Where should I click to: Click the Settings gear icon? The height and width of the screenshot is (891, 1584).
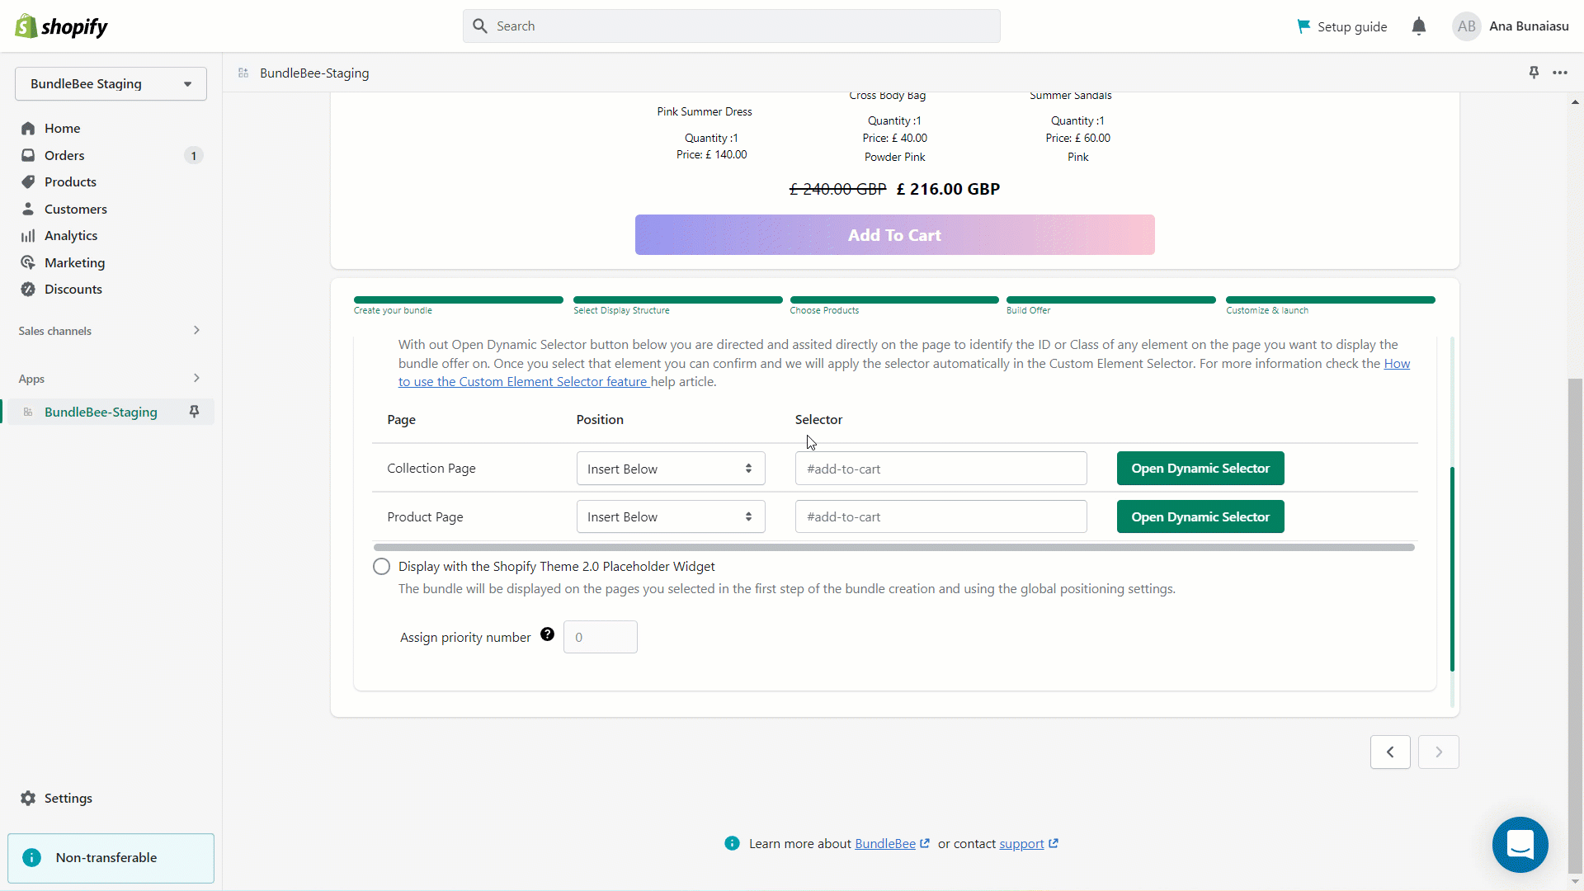tap(28, 798)
